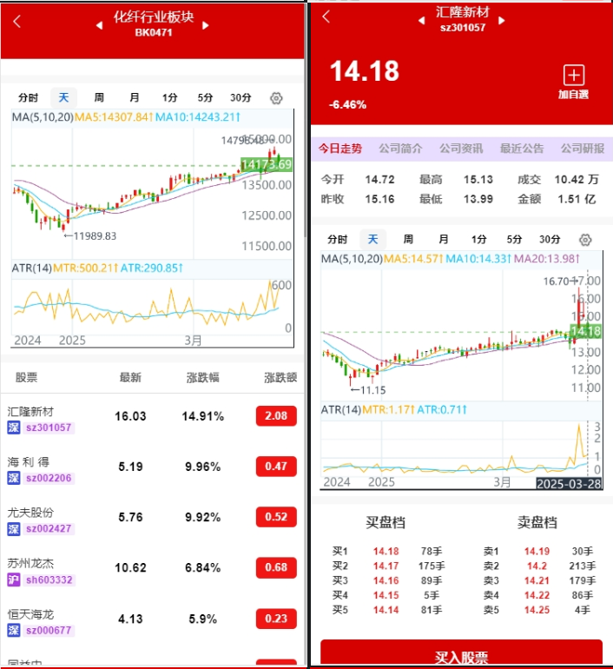Click 股票 column header
Screen dimensions: 613x669
pos(26,377)
